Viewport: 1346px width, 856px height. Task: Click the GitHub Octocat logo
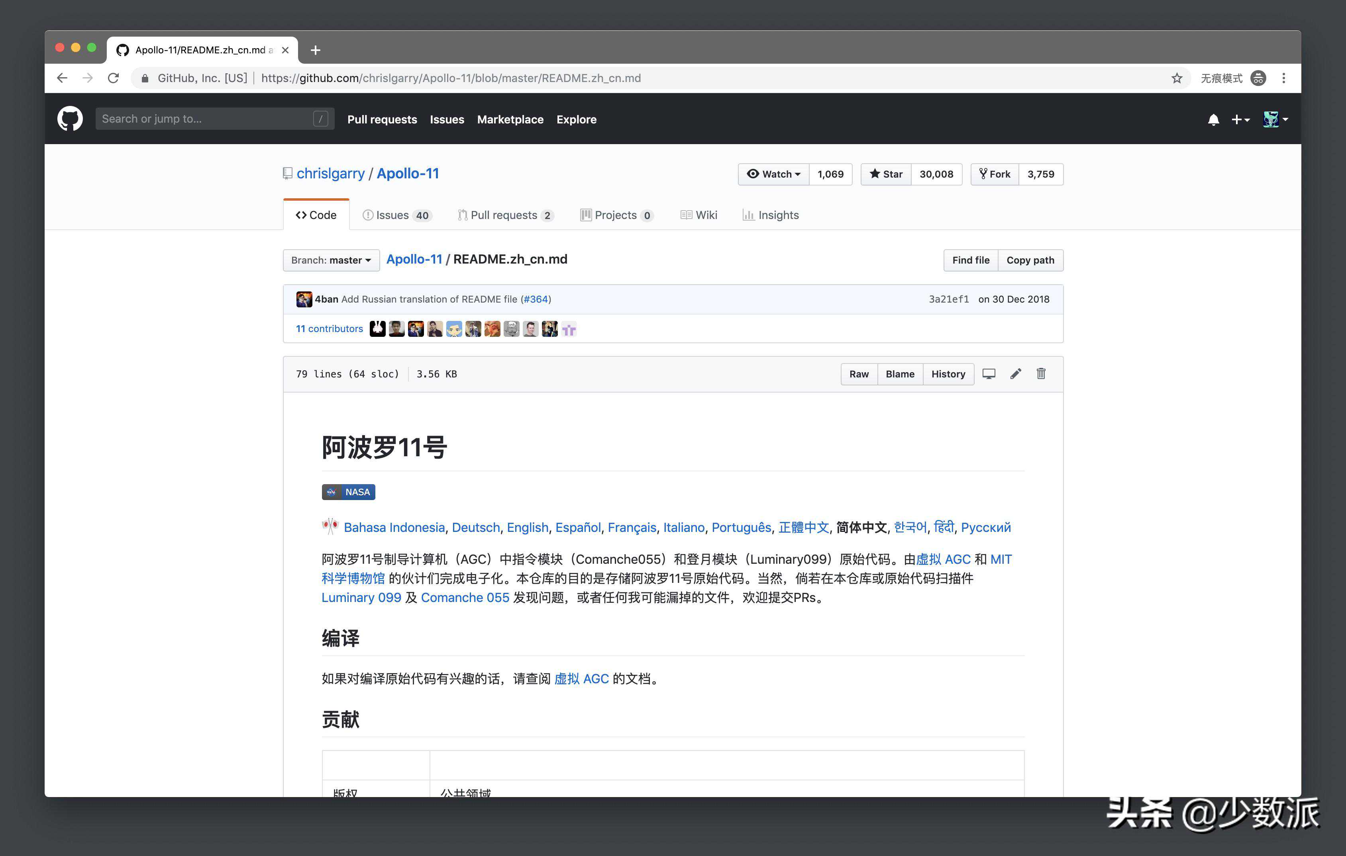point(70,119)
